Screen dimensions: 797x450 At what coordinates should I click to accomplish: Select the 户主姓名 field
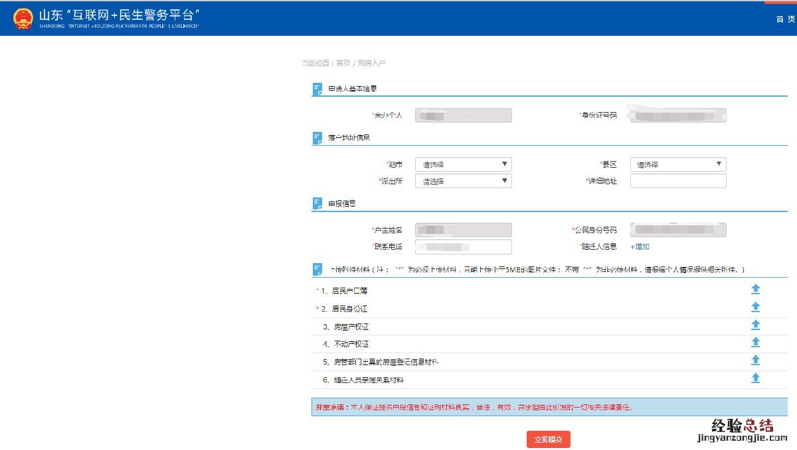point(463,230)
